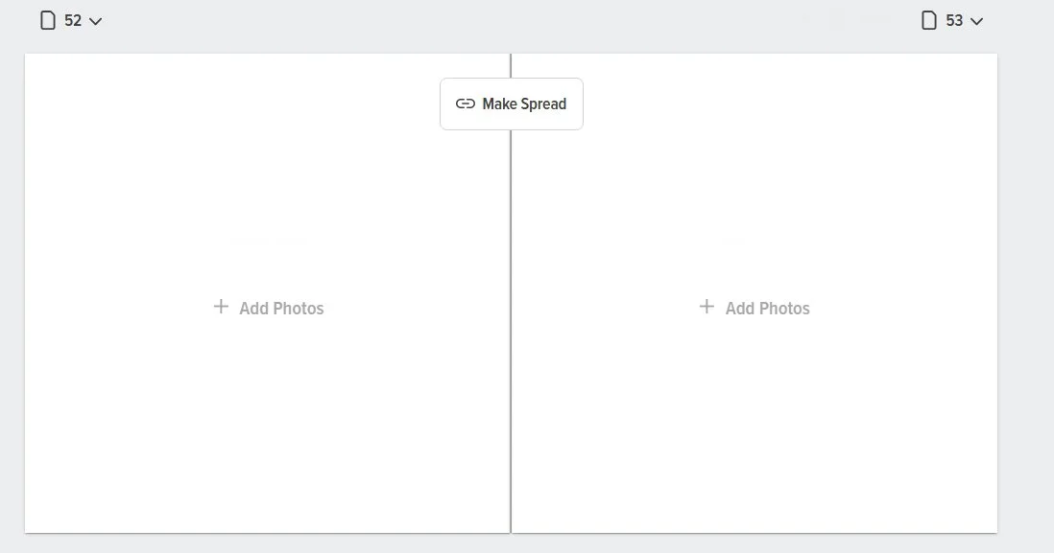Expand the page 53 options chevron
1054x553 pixels.
pos(976,21)
